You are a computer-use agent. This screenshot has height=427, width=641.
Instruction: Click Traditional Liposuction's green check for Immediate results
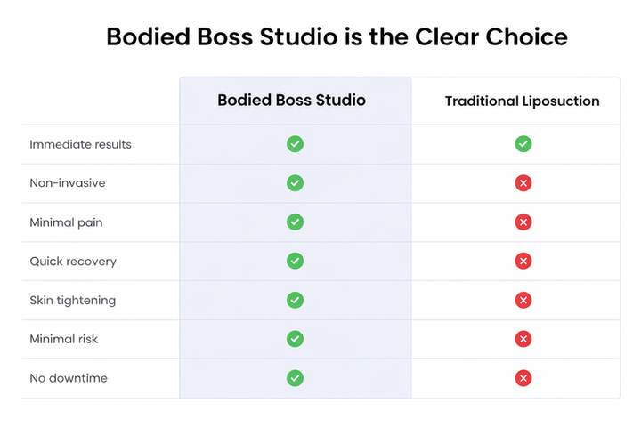[x=523, y=144]
